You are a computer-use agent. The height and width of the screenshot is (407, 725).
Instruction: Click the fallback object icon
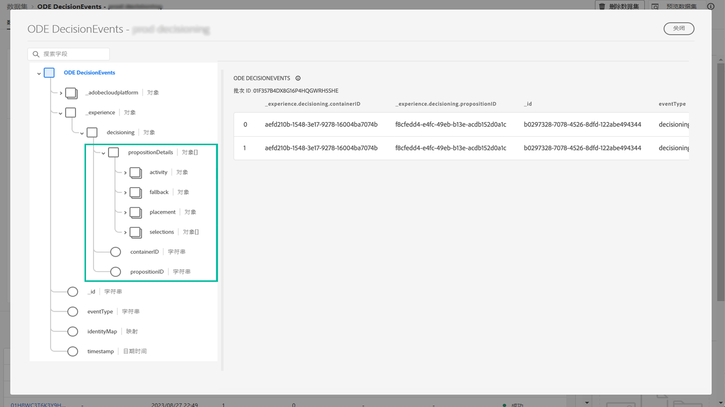[135, 192]
